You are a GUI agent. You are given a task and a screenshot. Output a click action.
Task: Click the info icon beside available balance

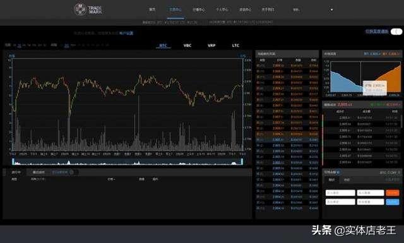click(338, 172)
